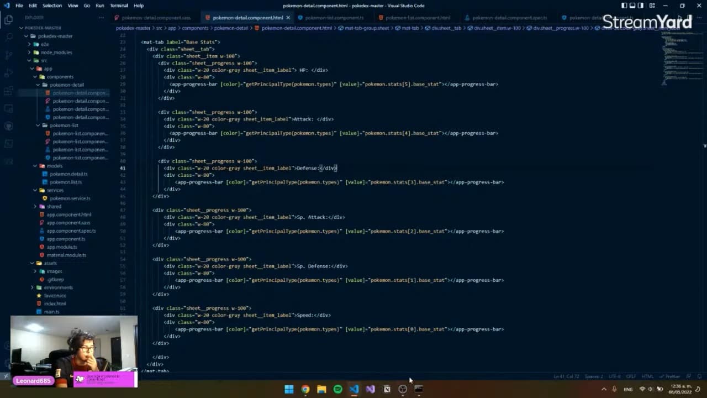
Task: Click the "Sp. Attack:" text in code
Action: coord(313,217)
